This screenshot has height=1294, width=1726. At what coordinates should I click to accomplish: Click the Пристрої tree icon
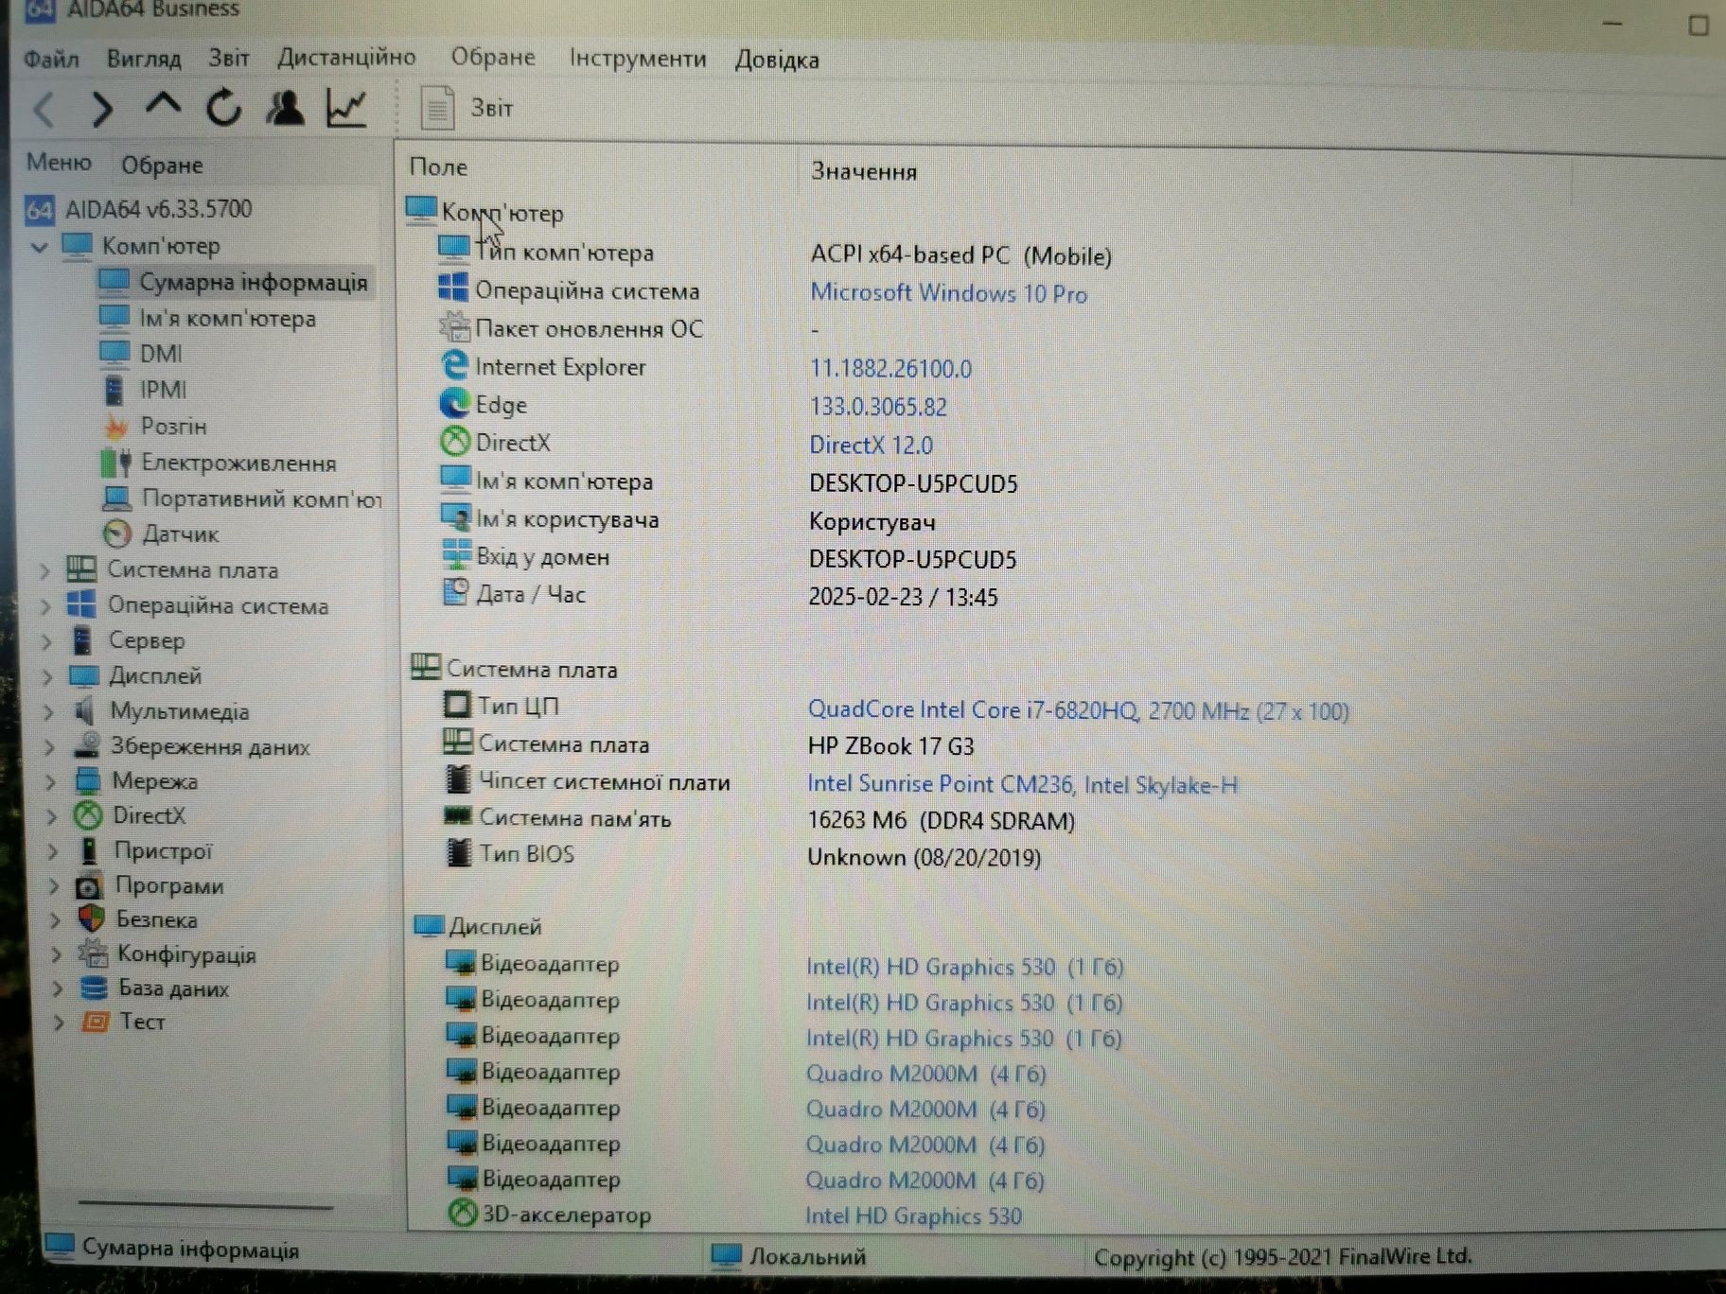pos(88,850)
